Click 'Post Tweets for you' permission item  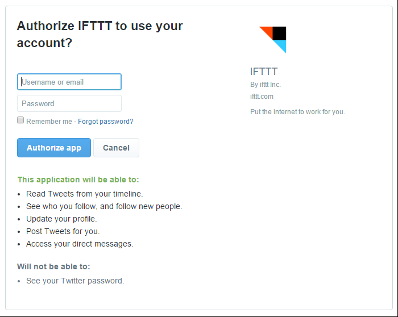click(x=63, y=231)
